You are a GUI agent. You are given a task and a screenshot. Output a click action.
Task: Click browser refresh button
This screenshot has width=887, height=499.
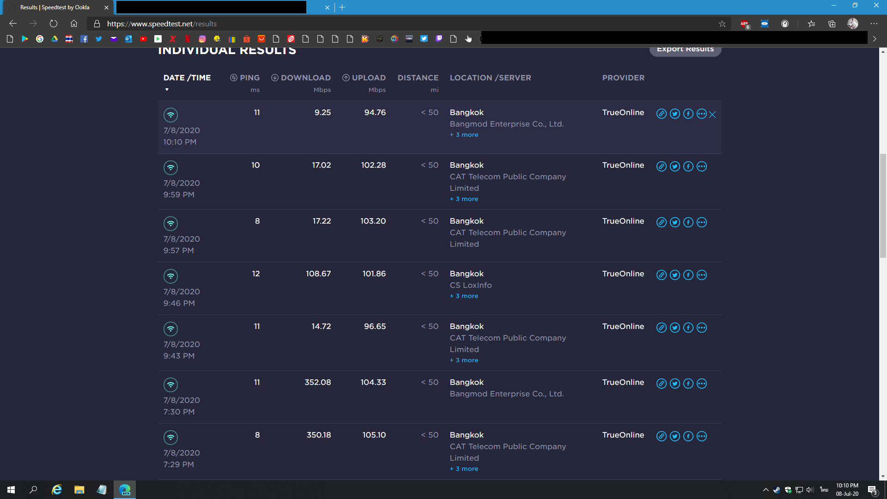coord(54,24)
